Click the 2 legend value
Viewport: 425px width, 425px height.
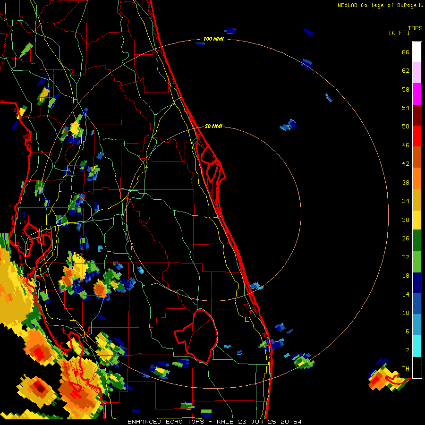408,350
